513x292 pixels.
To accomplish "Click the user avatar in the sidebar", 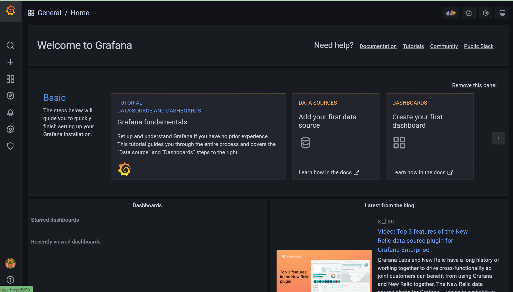I will coord(10,264).
